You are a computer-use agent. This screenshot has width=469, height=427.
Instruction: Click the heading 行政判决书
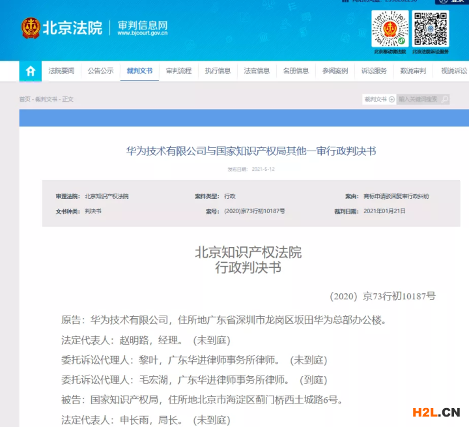(x=248, y=268)
